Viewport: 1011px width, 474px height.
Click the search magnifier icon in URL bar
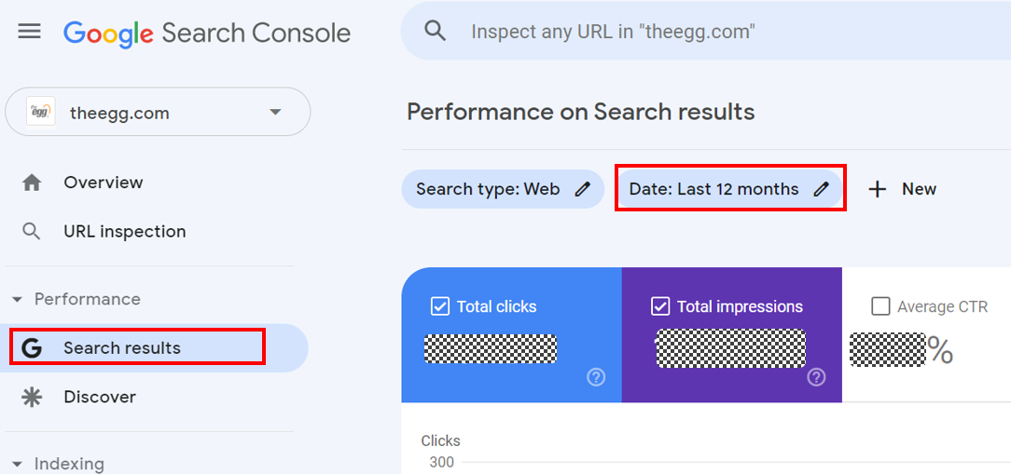pos(435,31)
